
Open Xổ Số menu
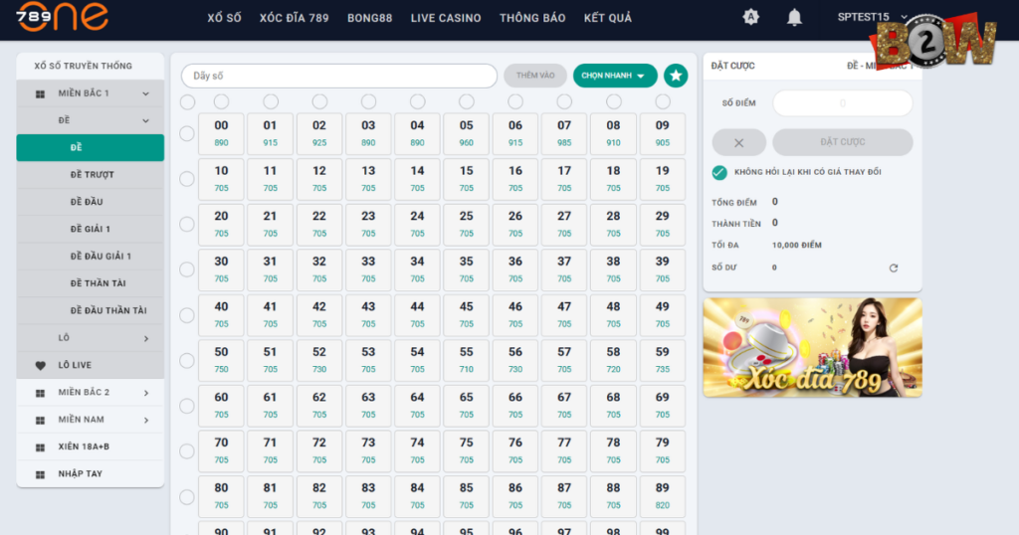pos(224,18)
